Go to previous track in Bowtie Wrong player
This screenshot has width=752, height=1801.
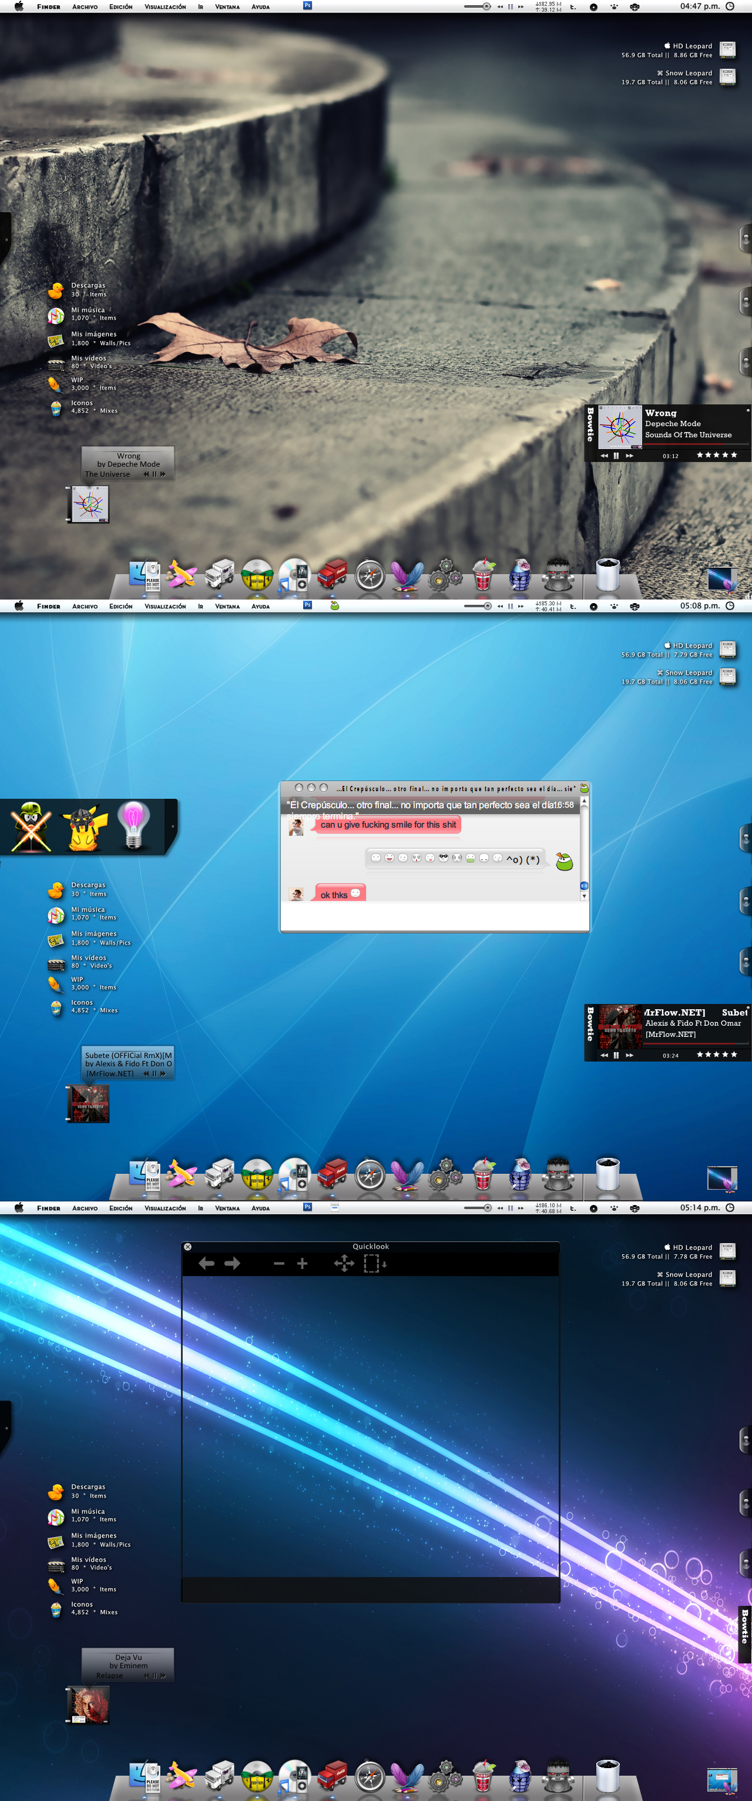click(604, 455)
